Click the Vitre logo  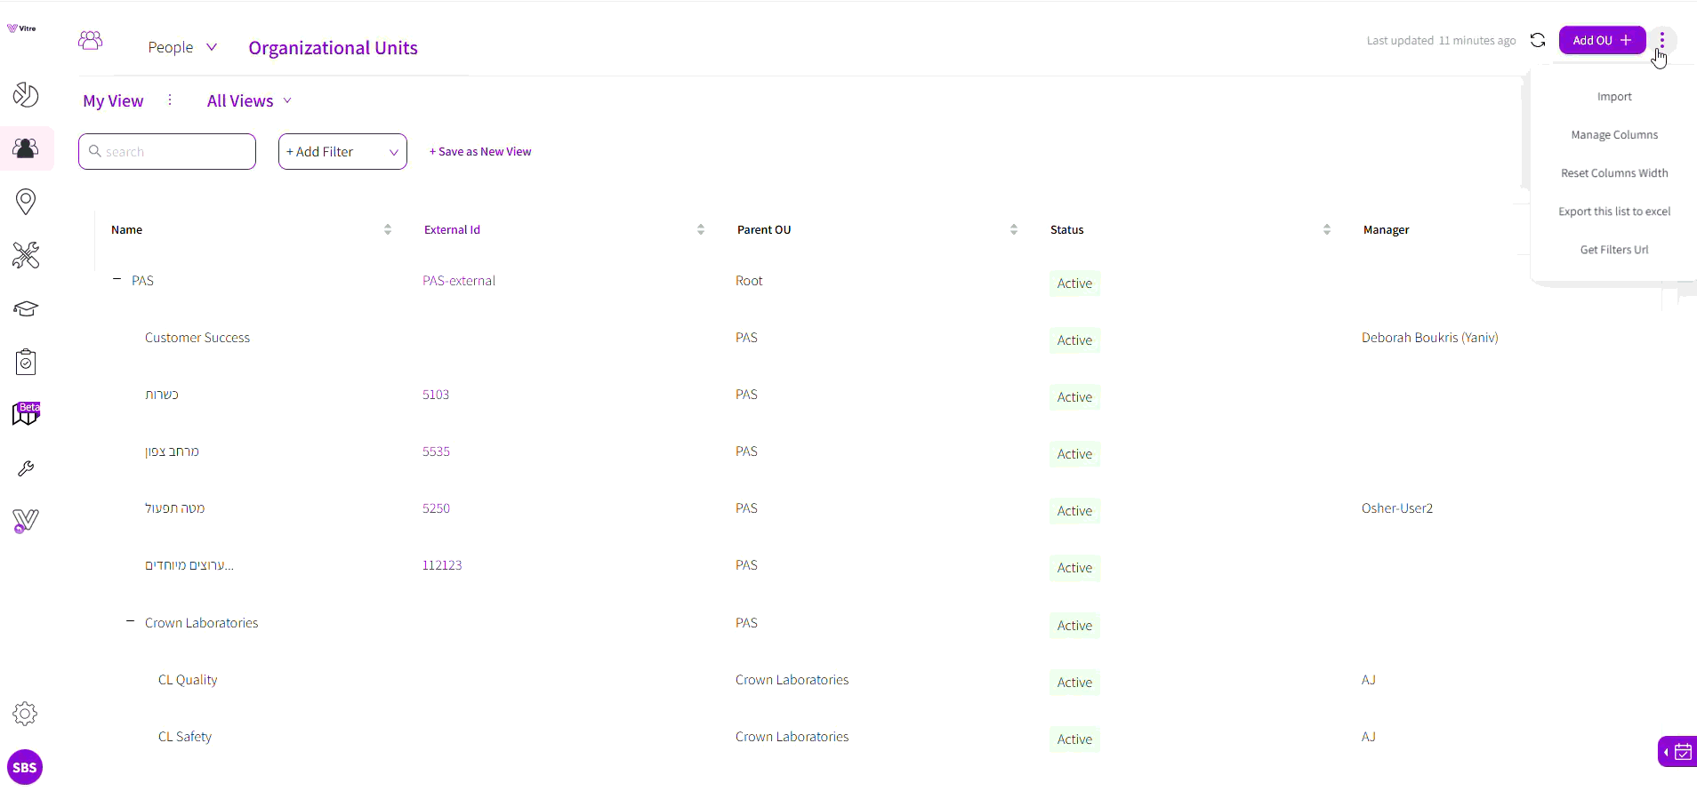click(21, 28)
